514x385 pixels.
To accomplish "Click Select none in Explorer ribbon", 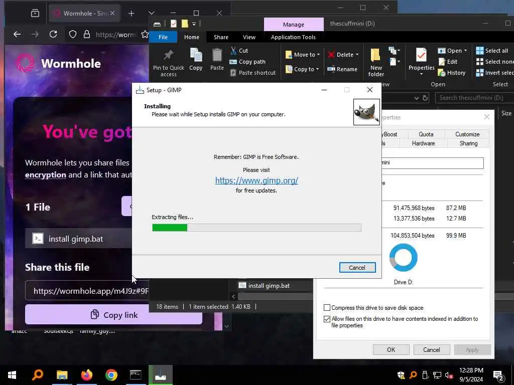I will 495,62.
